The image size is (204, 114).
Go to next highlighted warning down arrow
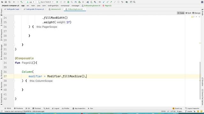pos(199,17)
